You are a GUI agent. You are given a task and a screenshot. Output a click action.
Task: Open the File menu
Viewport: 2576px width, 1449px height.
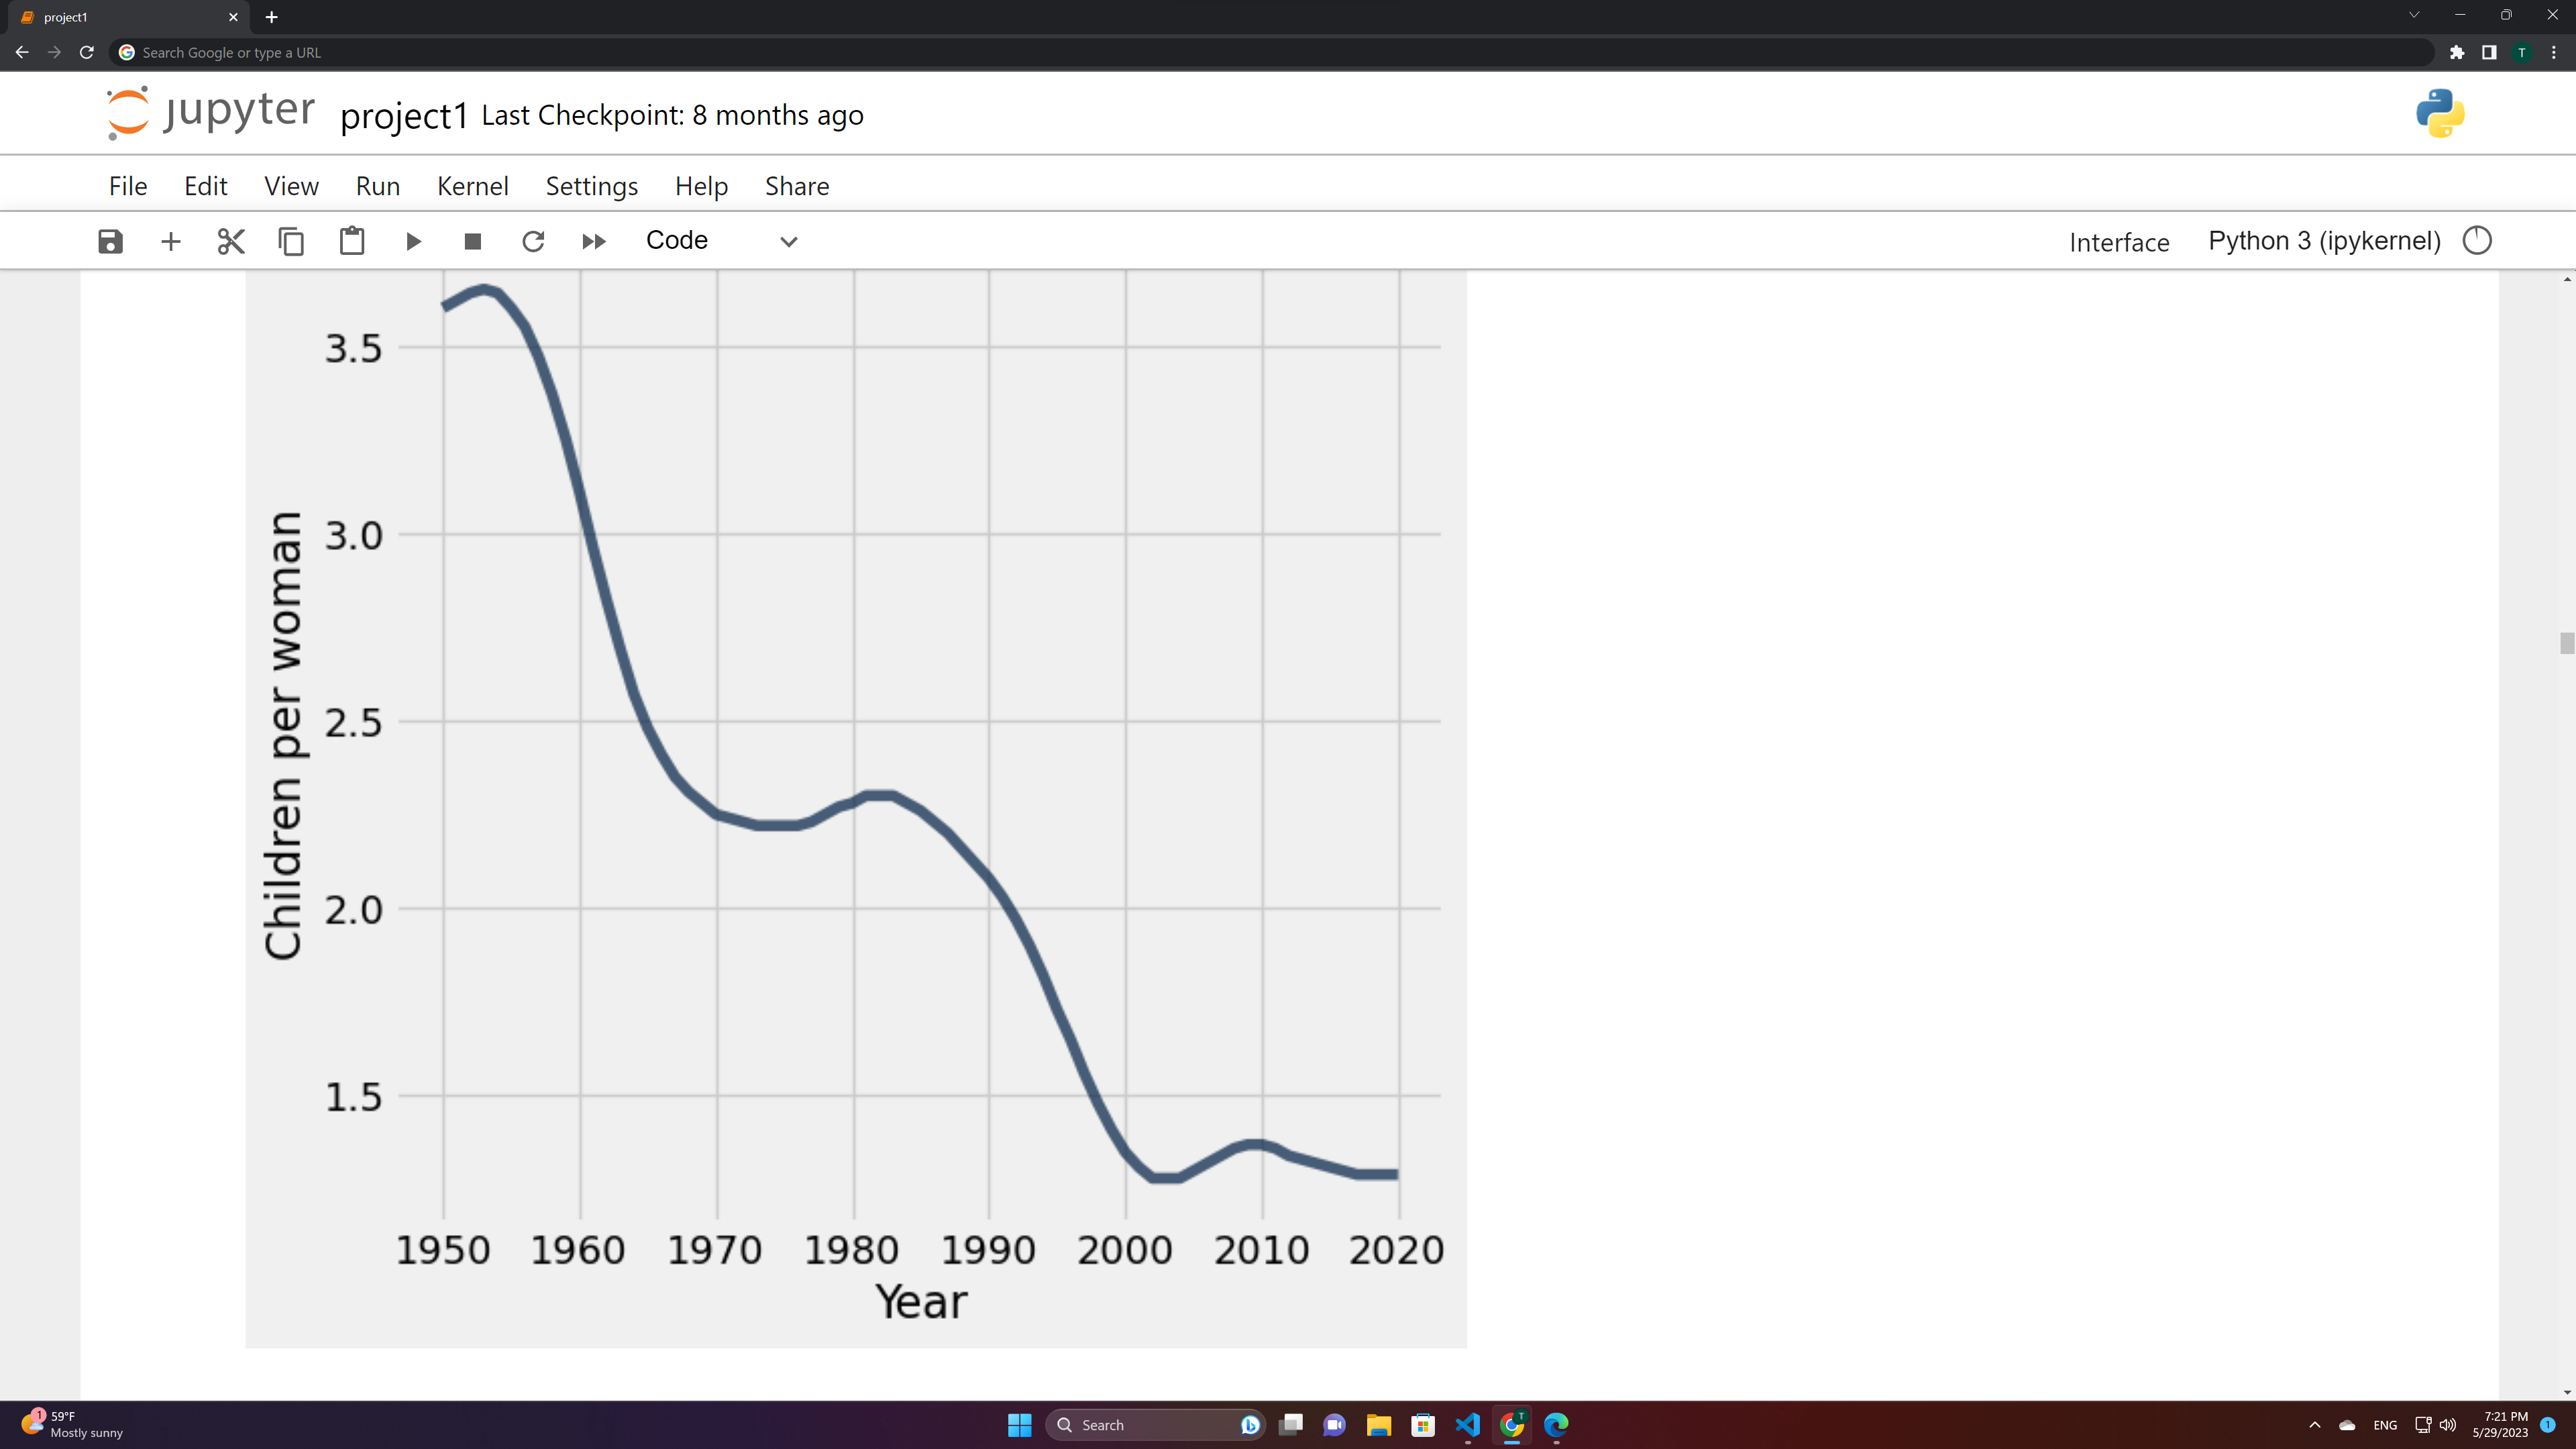pos(128,186)
